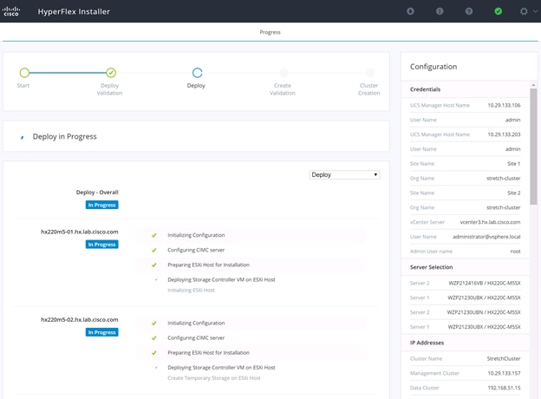Click server entry WZP21230UBK / HX220C-M5SX
Viewport: 541px width, 399px height.
pyautogui.click(x=484, y=298)
